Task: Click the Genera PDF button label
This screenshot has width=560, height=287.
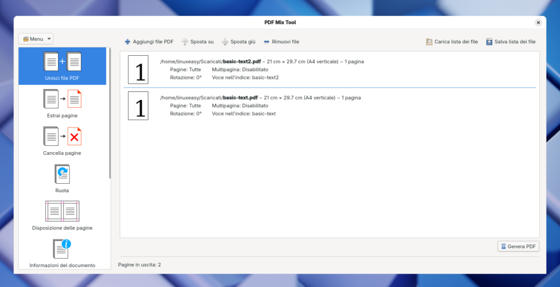Action: pyautogui.click(x=521, y=247)
